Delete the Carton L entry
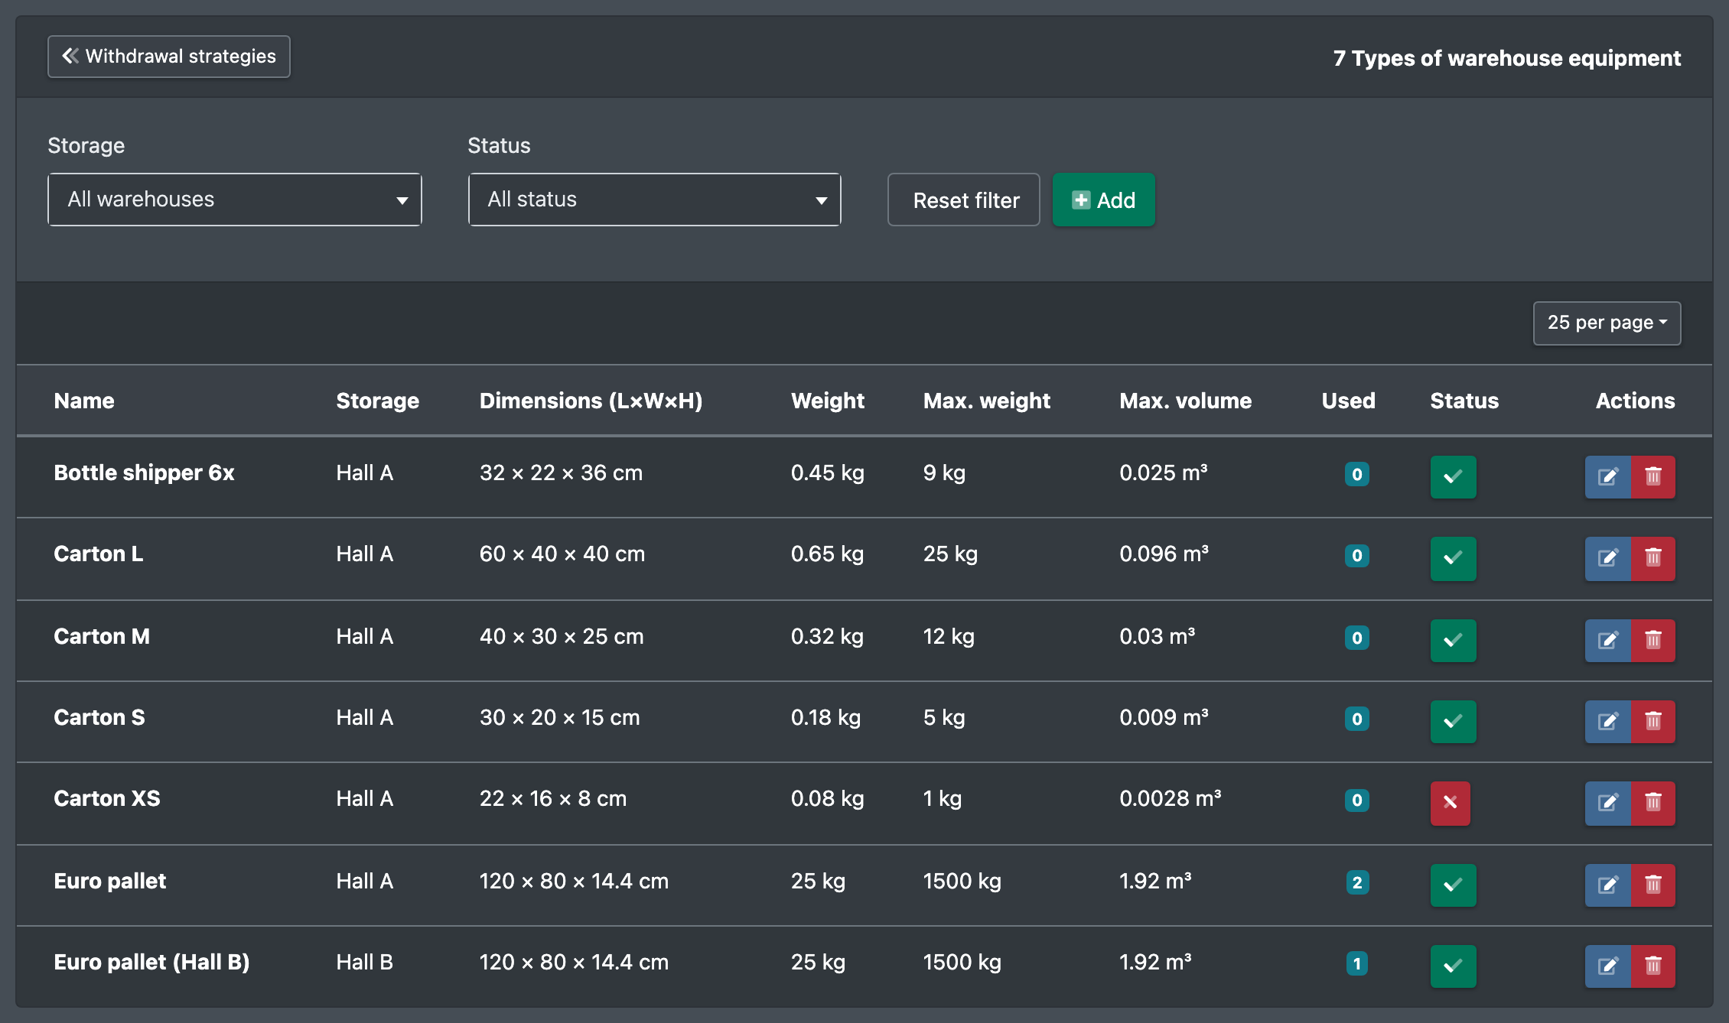This screenshot has height=1023, width=1729. click(x=1653, y=558)
